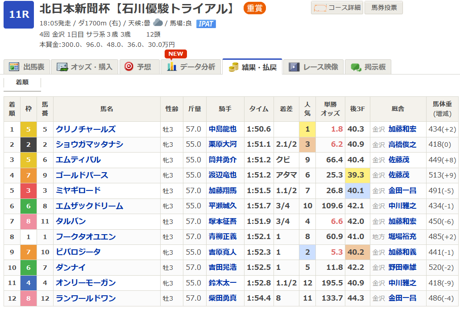Open the オッズ・購入 tab
The image size is (460, 310).
click(x=84, y=67)
